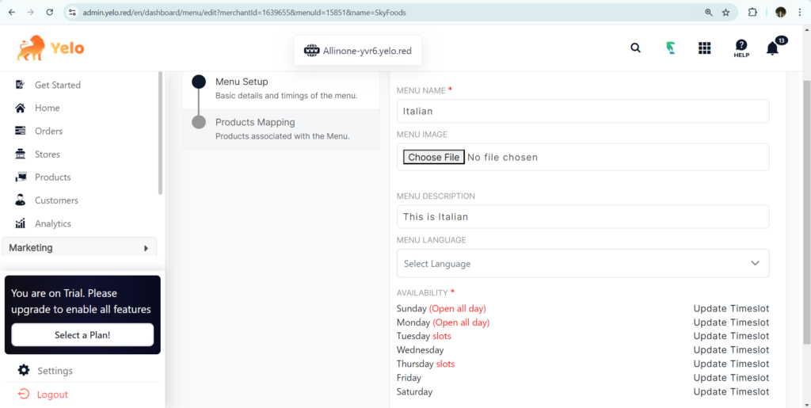Click Sunday (Open all day) text
Image resolution: width=811 pixels, height=408 pixels.
(x=441, y=309)
